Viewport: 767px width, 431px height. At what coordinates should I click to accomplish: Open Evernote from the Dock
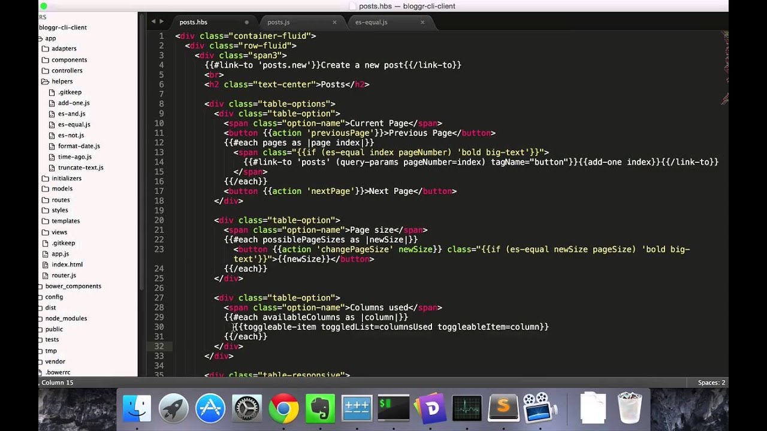coord(320,408)
